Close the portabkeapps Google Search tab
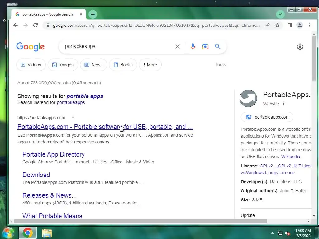Screen dimensions: 319x239 (x=81, y=14)
